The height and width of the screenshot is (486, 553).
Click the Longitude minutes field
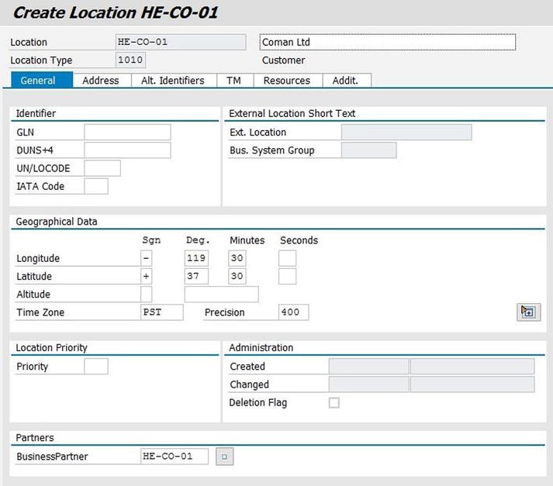[237, 258]
